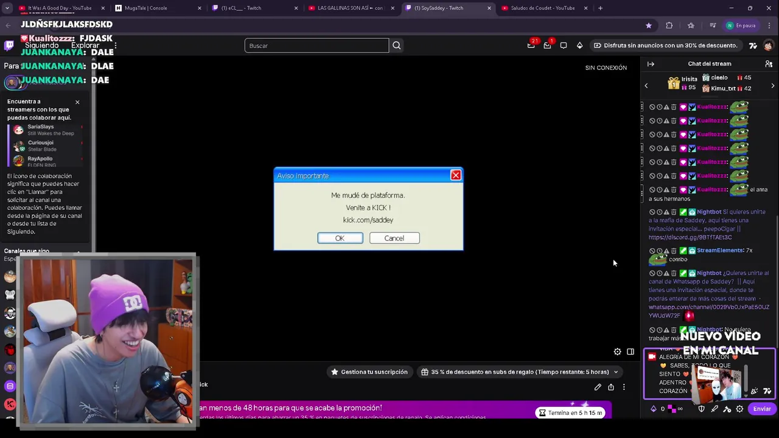Open the browser extensions puzzle icon

pos(669,26)
